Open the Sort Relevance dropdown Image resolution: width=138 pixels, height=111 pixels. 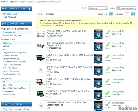(x=97, y=8)
